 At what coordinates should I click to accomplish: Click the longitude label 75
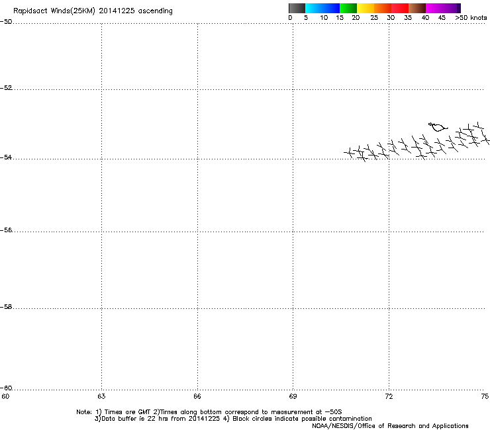pos(485,396)
